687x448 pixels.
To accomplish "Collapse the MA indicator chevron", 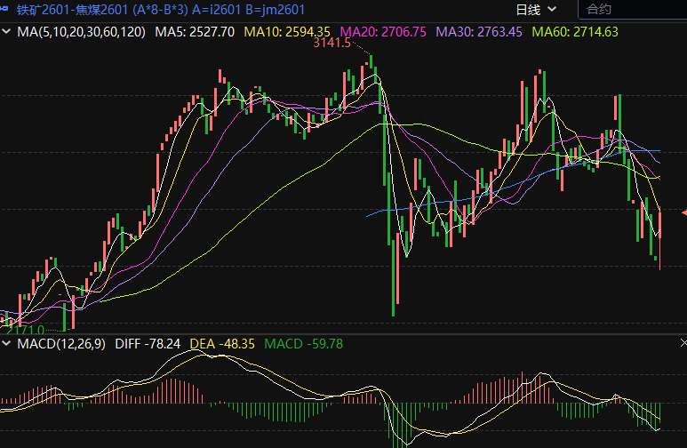I will pyautogui.click(x=8, y=32).
